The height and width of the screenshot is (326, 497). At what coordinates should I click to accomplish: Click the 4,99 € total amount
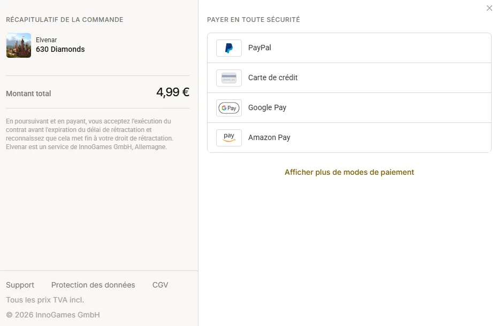173,92
